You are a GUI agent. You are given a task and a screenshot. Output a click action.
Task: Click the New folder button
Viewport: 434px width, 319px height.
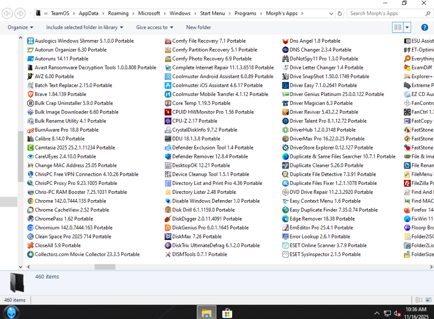coord(198,27)
